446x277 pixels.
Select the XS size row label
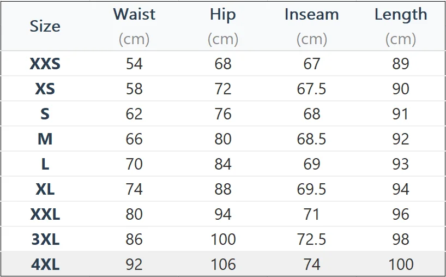point(45,89)
